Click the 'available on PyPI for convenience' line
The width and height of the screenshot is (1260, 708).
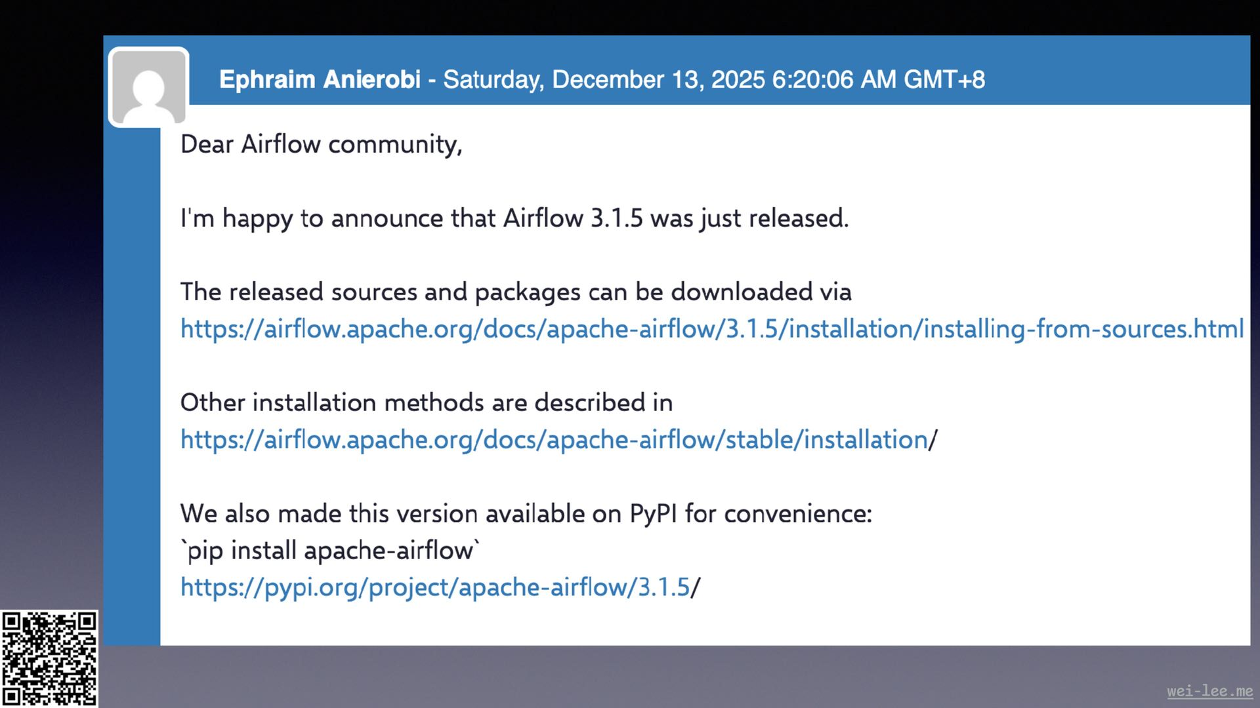pos(526,513)
